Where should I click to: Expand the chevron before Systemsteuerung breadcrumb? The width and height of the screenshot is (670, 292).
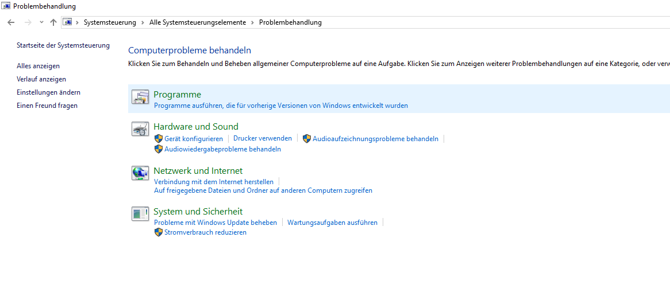click(78, 22)
